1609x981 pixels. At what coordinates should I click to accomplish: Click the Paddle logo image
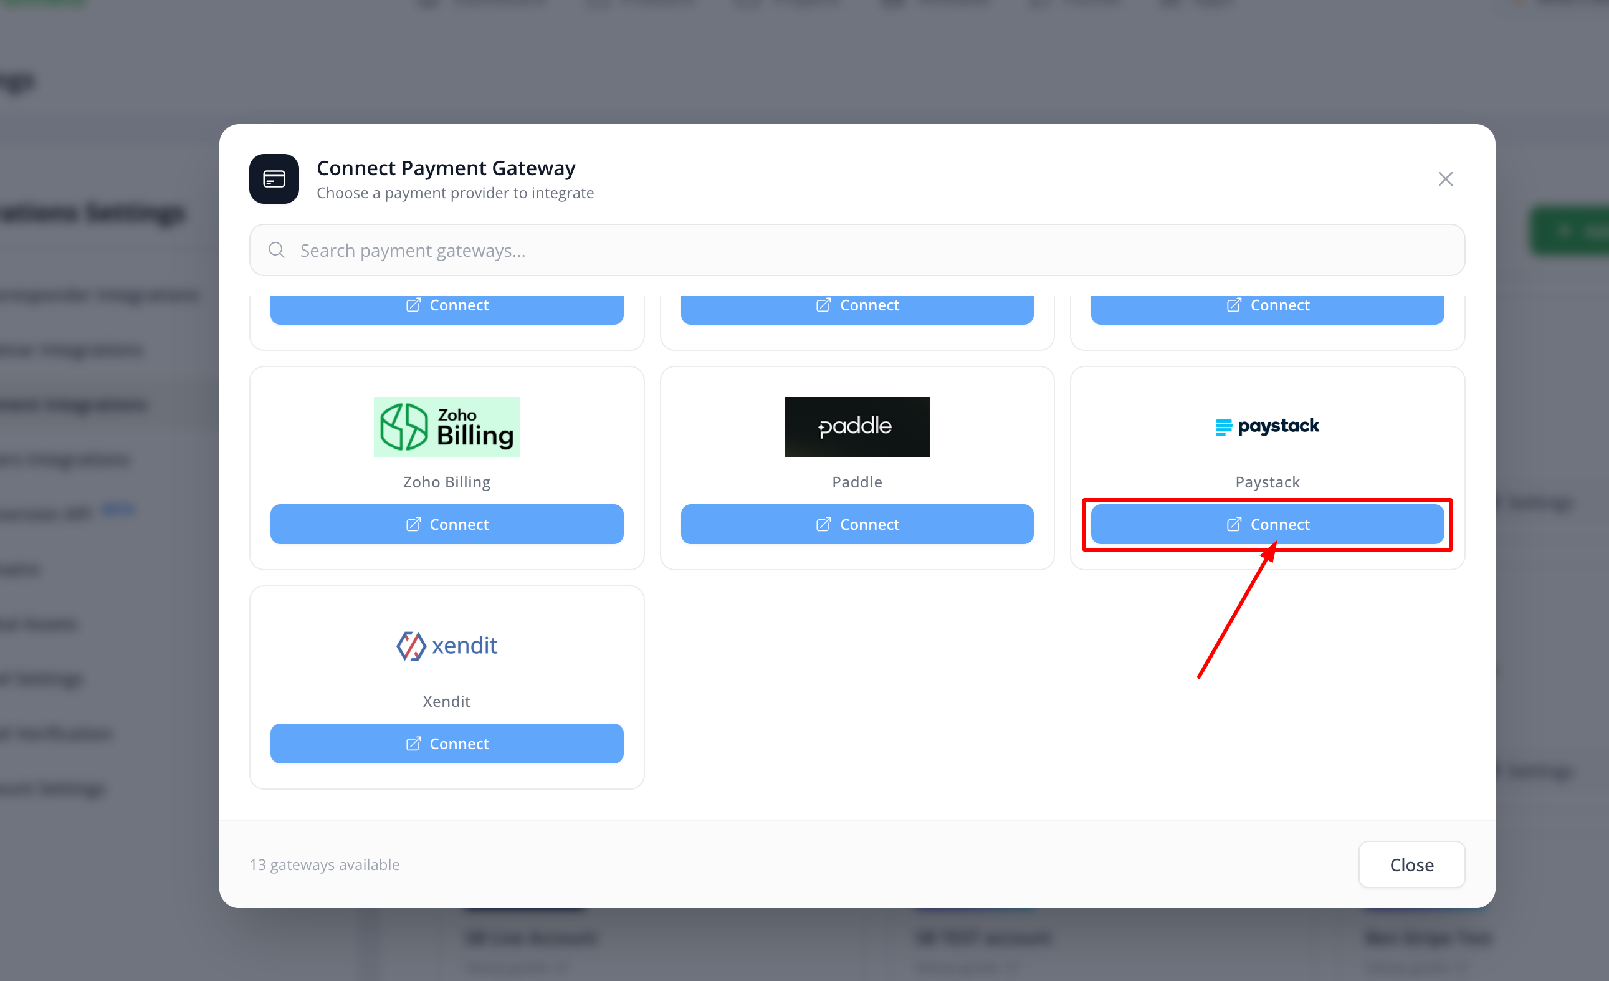(857, 426)
